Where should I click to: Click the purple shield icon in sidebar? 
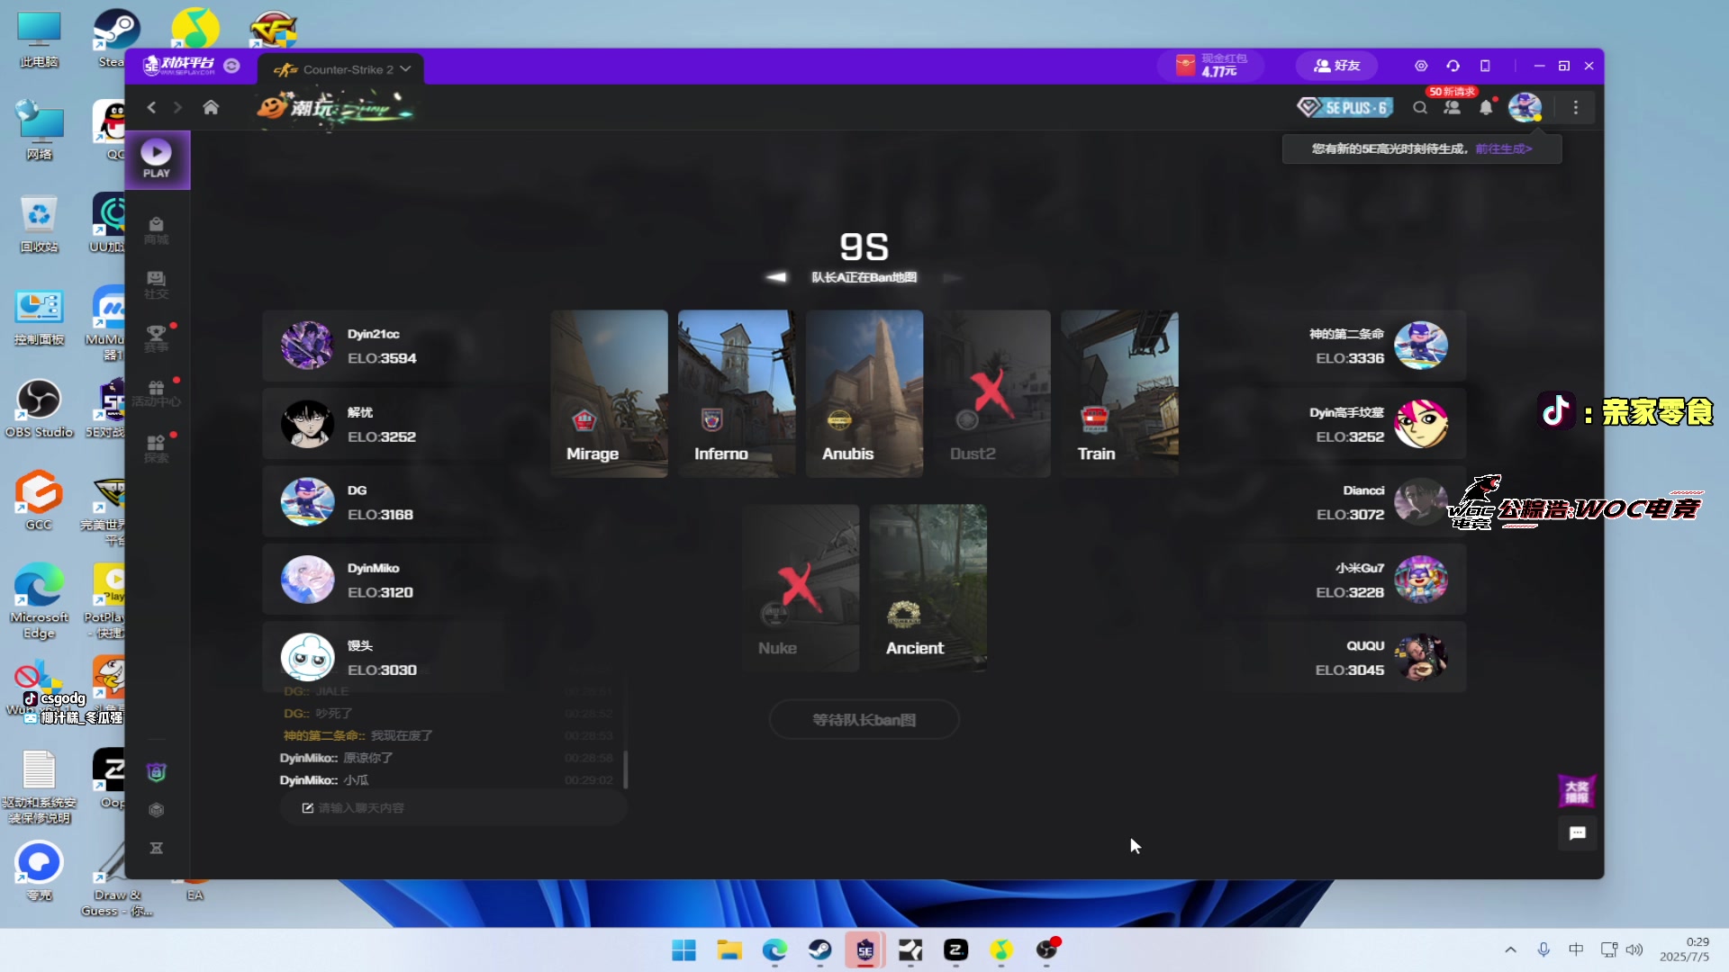coord(157,772)
